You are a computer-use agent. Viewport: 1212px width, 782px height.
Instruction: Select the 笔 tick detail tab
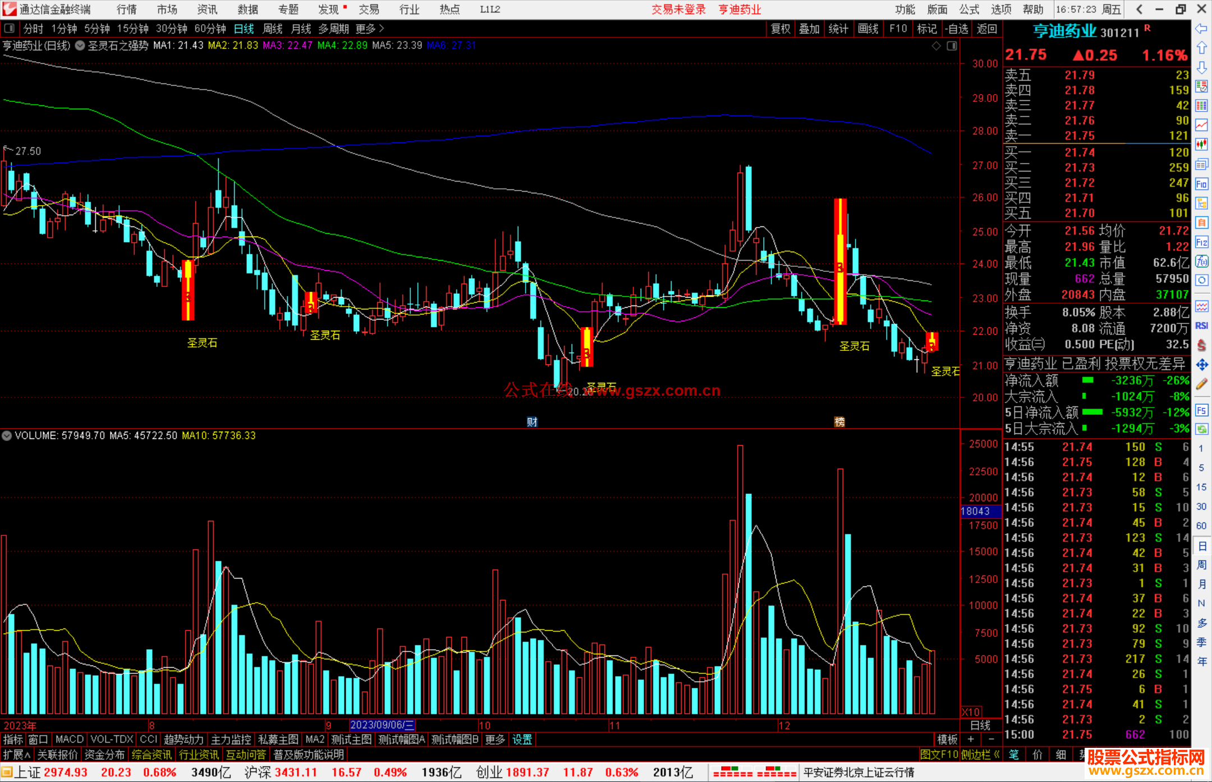click(x=1014, y=755)
